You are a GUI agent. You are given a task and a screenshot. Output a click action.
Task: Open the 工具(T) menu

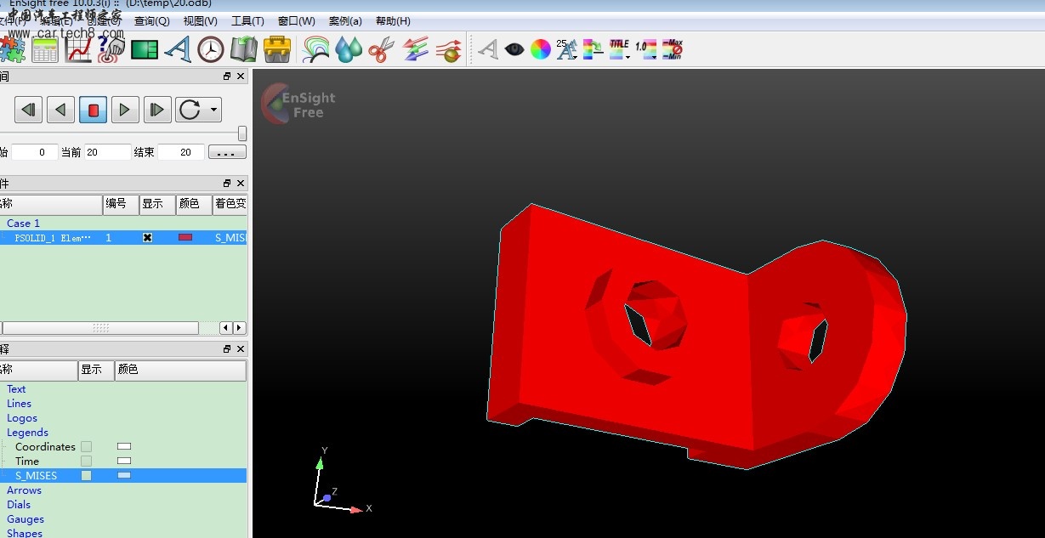coord(247,21)
